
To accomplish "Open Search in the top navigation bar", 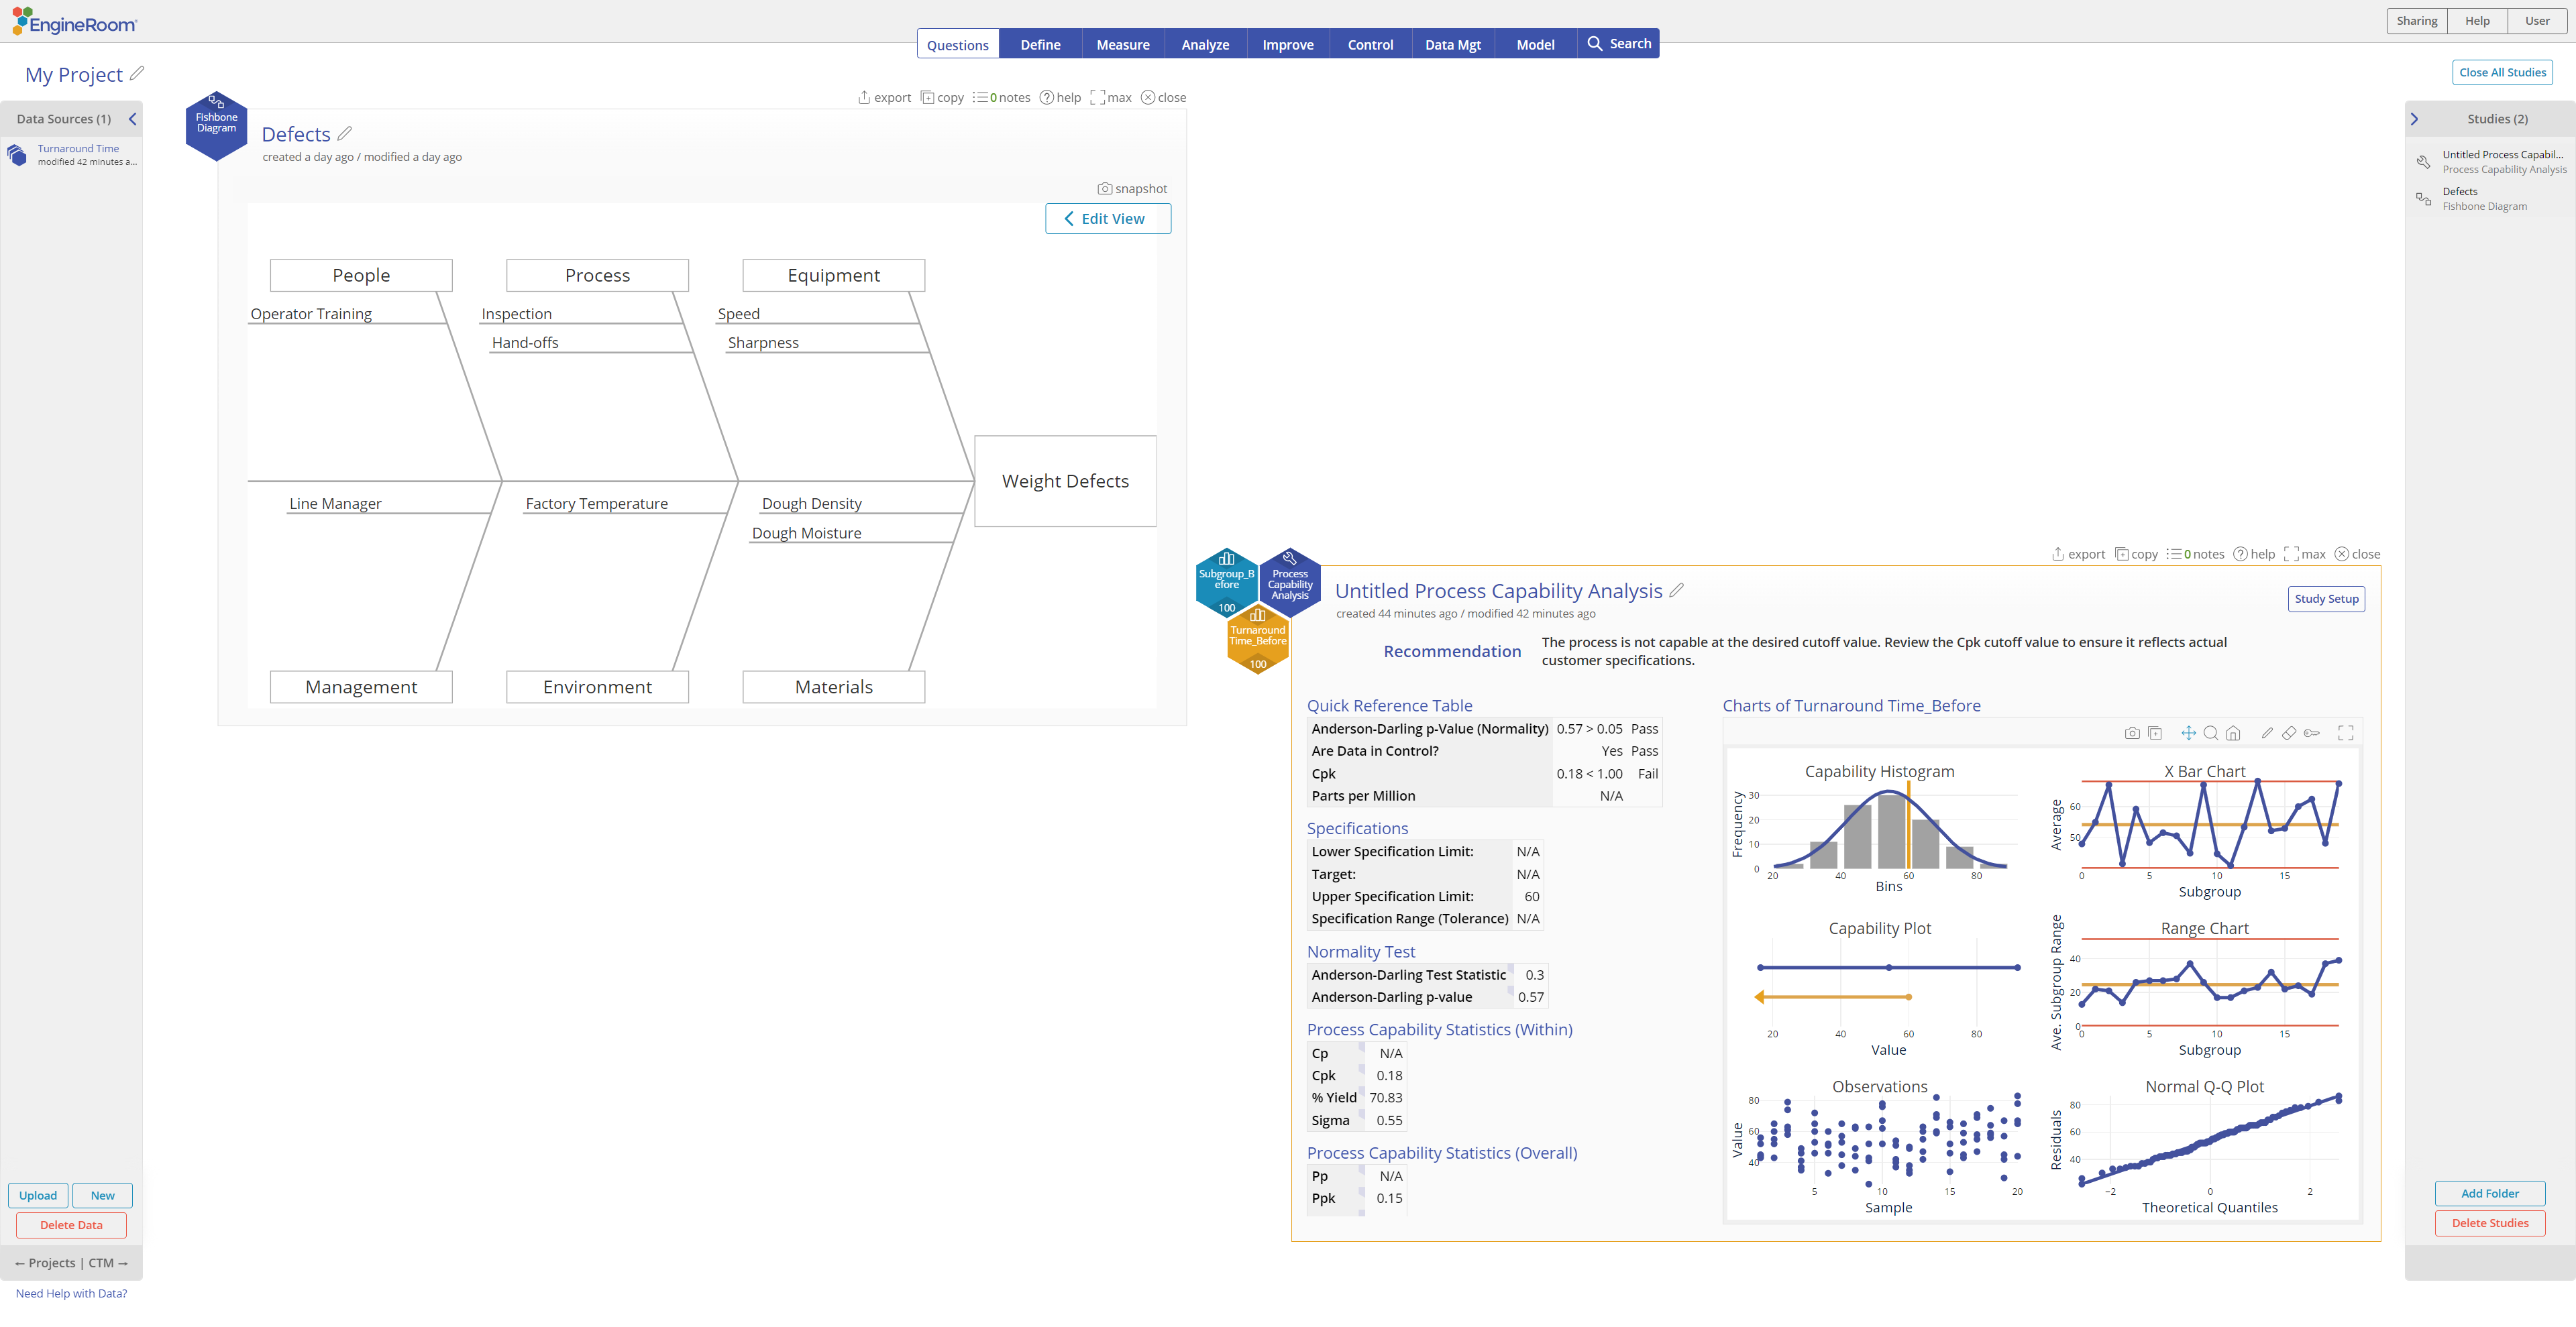I will (1619, 44).
